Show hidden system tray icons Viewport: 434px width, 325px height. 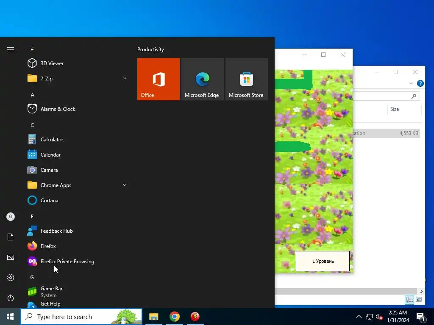359,317
